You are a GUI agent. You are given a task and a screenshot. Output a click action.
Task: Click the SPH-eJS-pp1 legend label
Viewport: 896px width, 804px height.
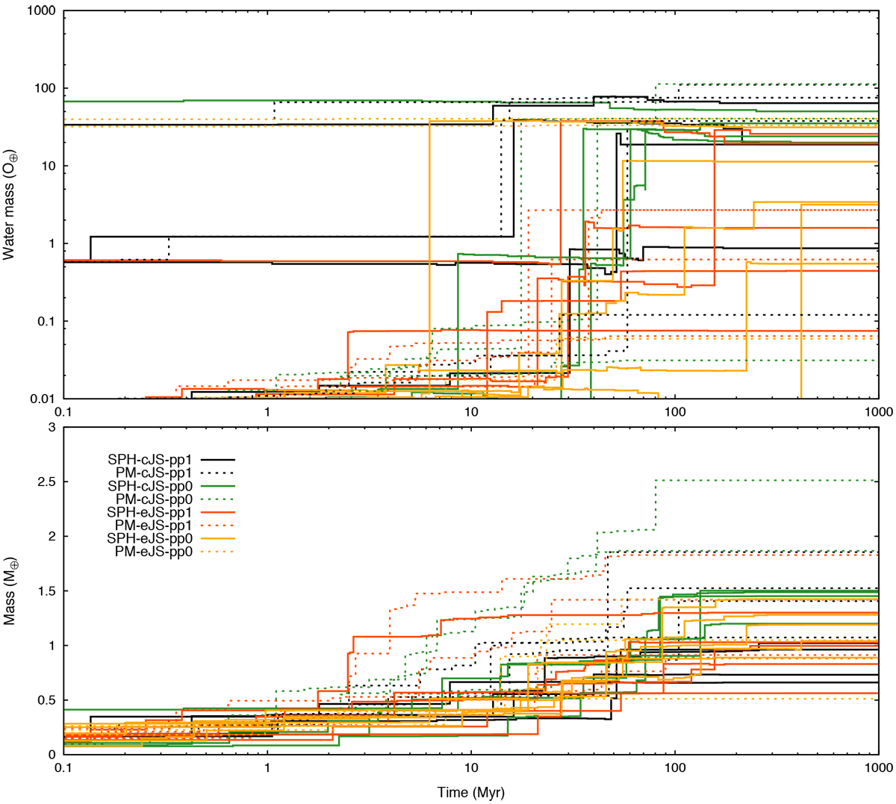coord(150,512)
